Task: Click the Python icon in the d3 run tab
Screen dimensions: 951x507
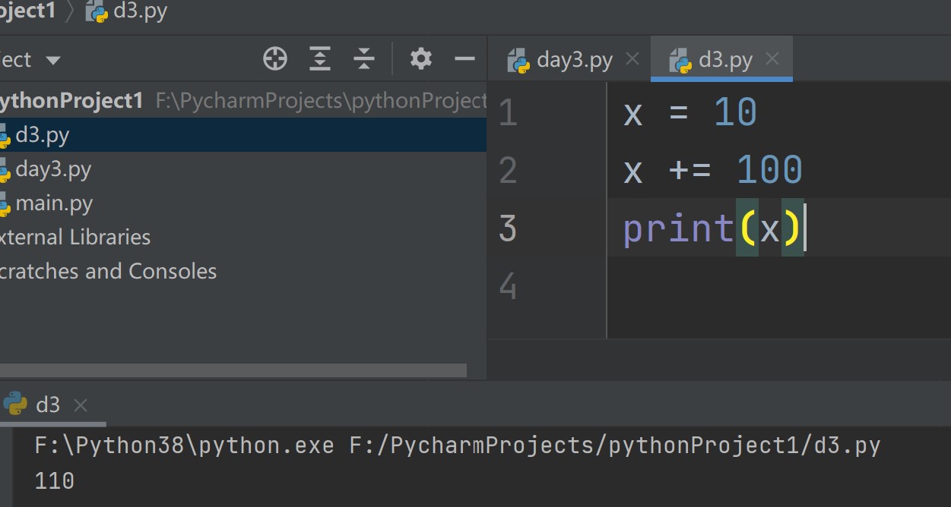Action: click(15, 405)
